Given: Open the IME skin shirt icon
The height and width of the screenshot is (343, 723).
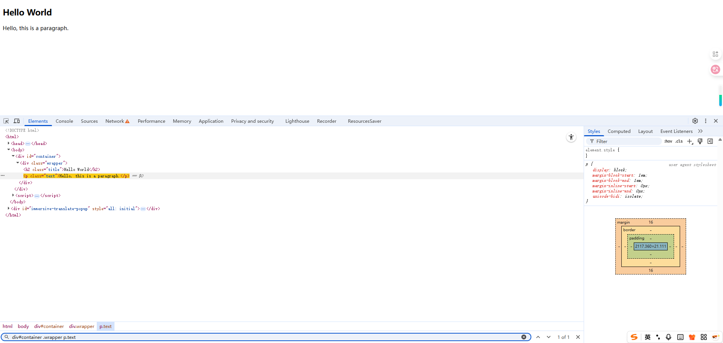Looking at the screenshot, I should point(692,337).
